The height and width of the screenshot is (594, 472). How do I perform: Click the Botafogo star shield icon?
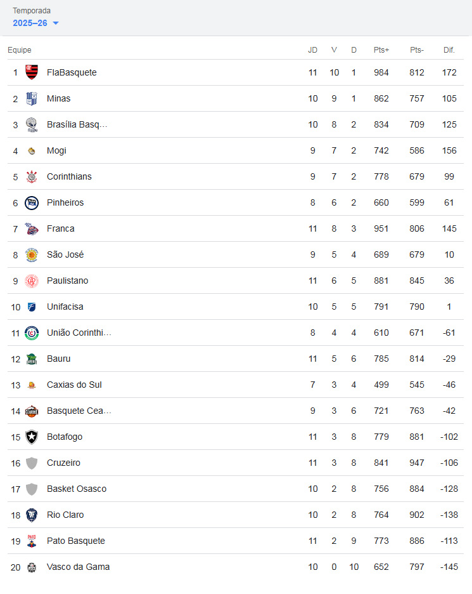[32, 437]
